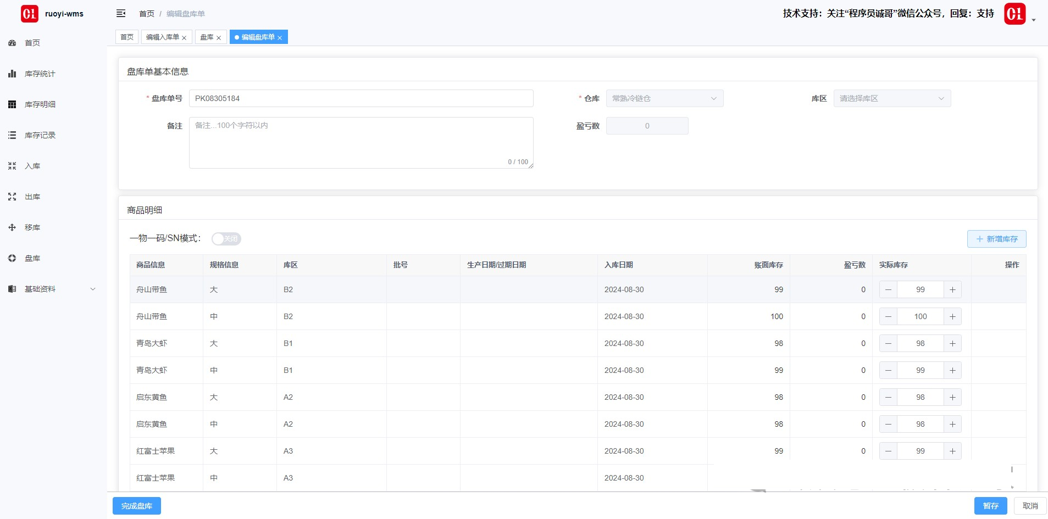The image size is (1048, 519).
Task: Click the 移库 move icon
Action: pyautogui.click(x=12, y=227)
